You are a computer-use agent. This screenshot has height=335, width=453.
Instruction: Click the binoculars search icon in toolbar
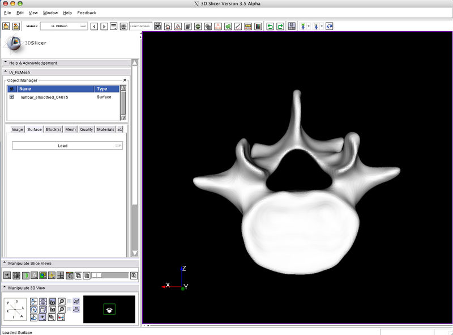pyautogui.click(x=158, y=26)
